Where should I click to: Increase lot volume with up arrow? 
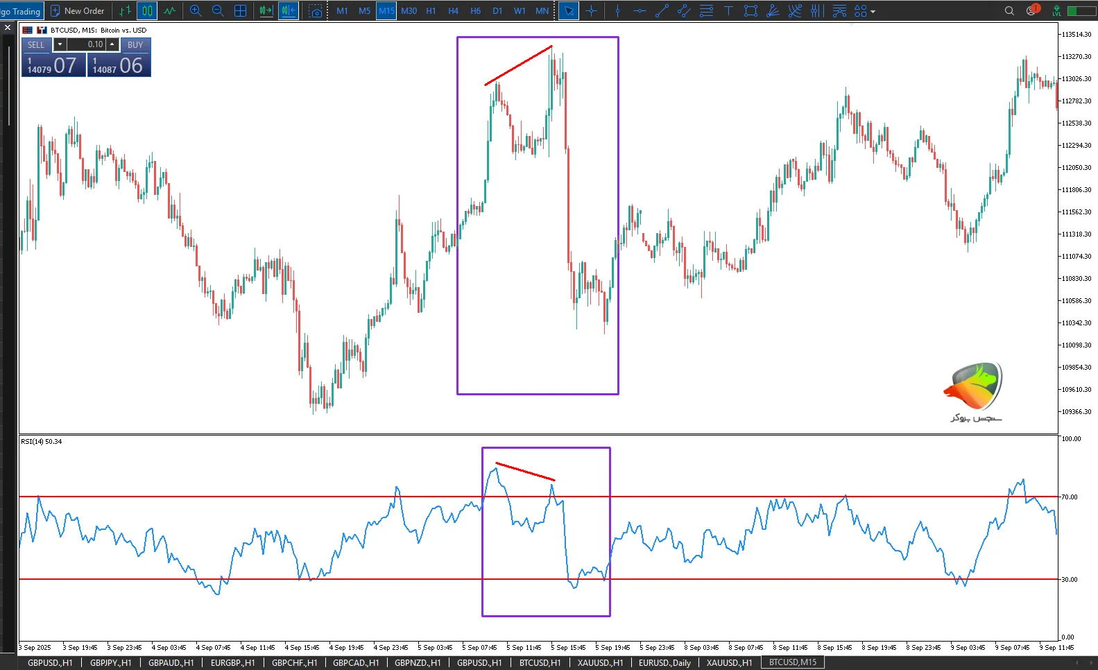(x=112, y=44)
